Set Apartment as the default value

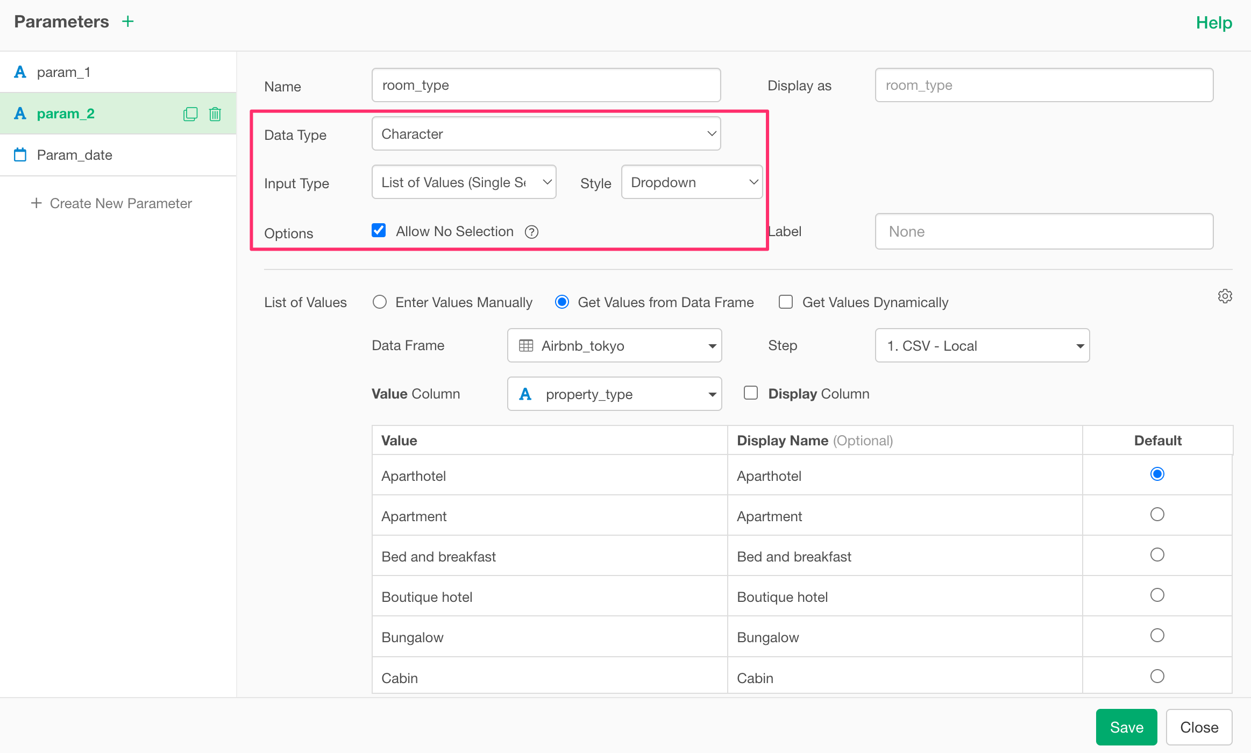(1157, 515)
